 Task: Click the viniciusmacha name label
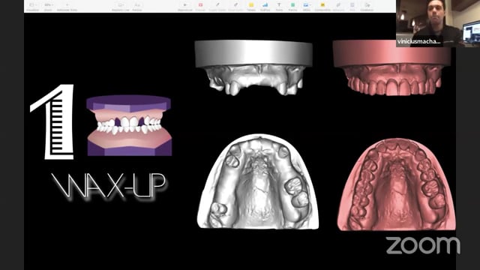coord(418,41)
